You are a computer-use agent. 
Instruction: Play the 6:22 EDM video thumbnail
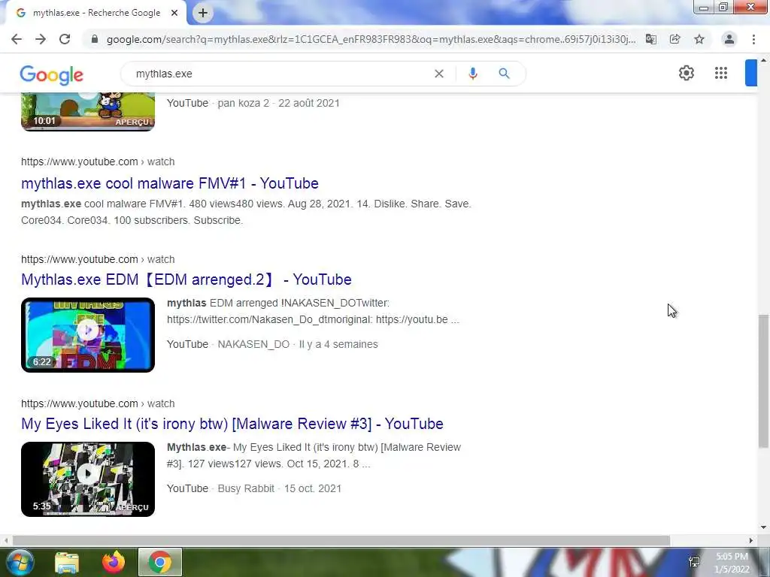click(x=88, y=335)
